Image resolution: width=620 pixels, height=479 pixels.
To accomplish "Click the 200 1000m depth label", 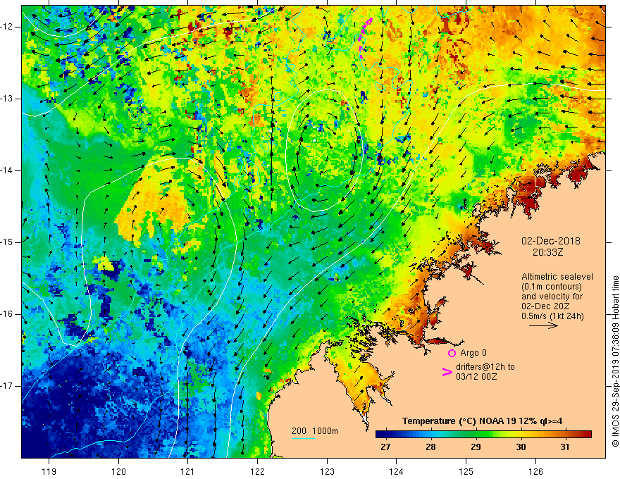I will point(315,431).
